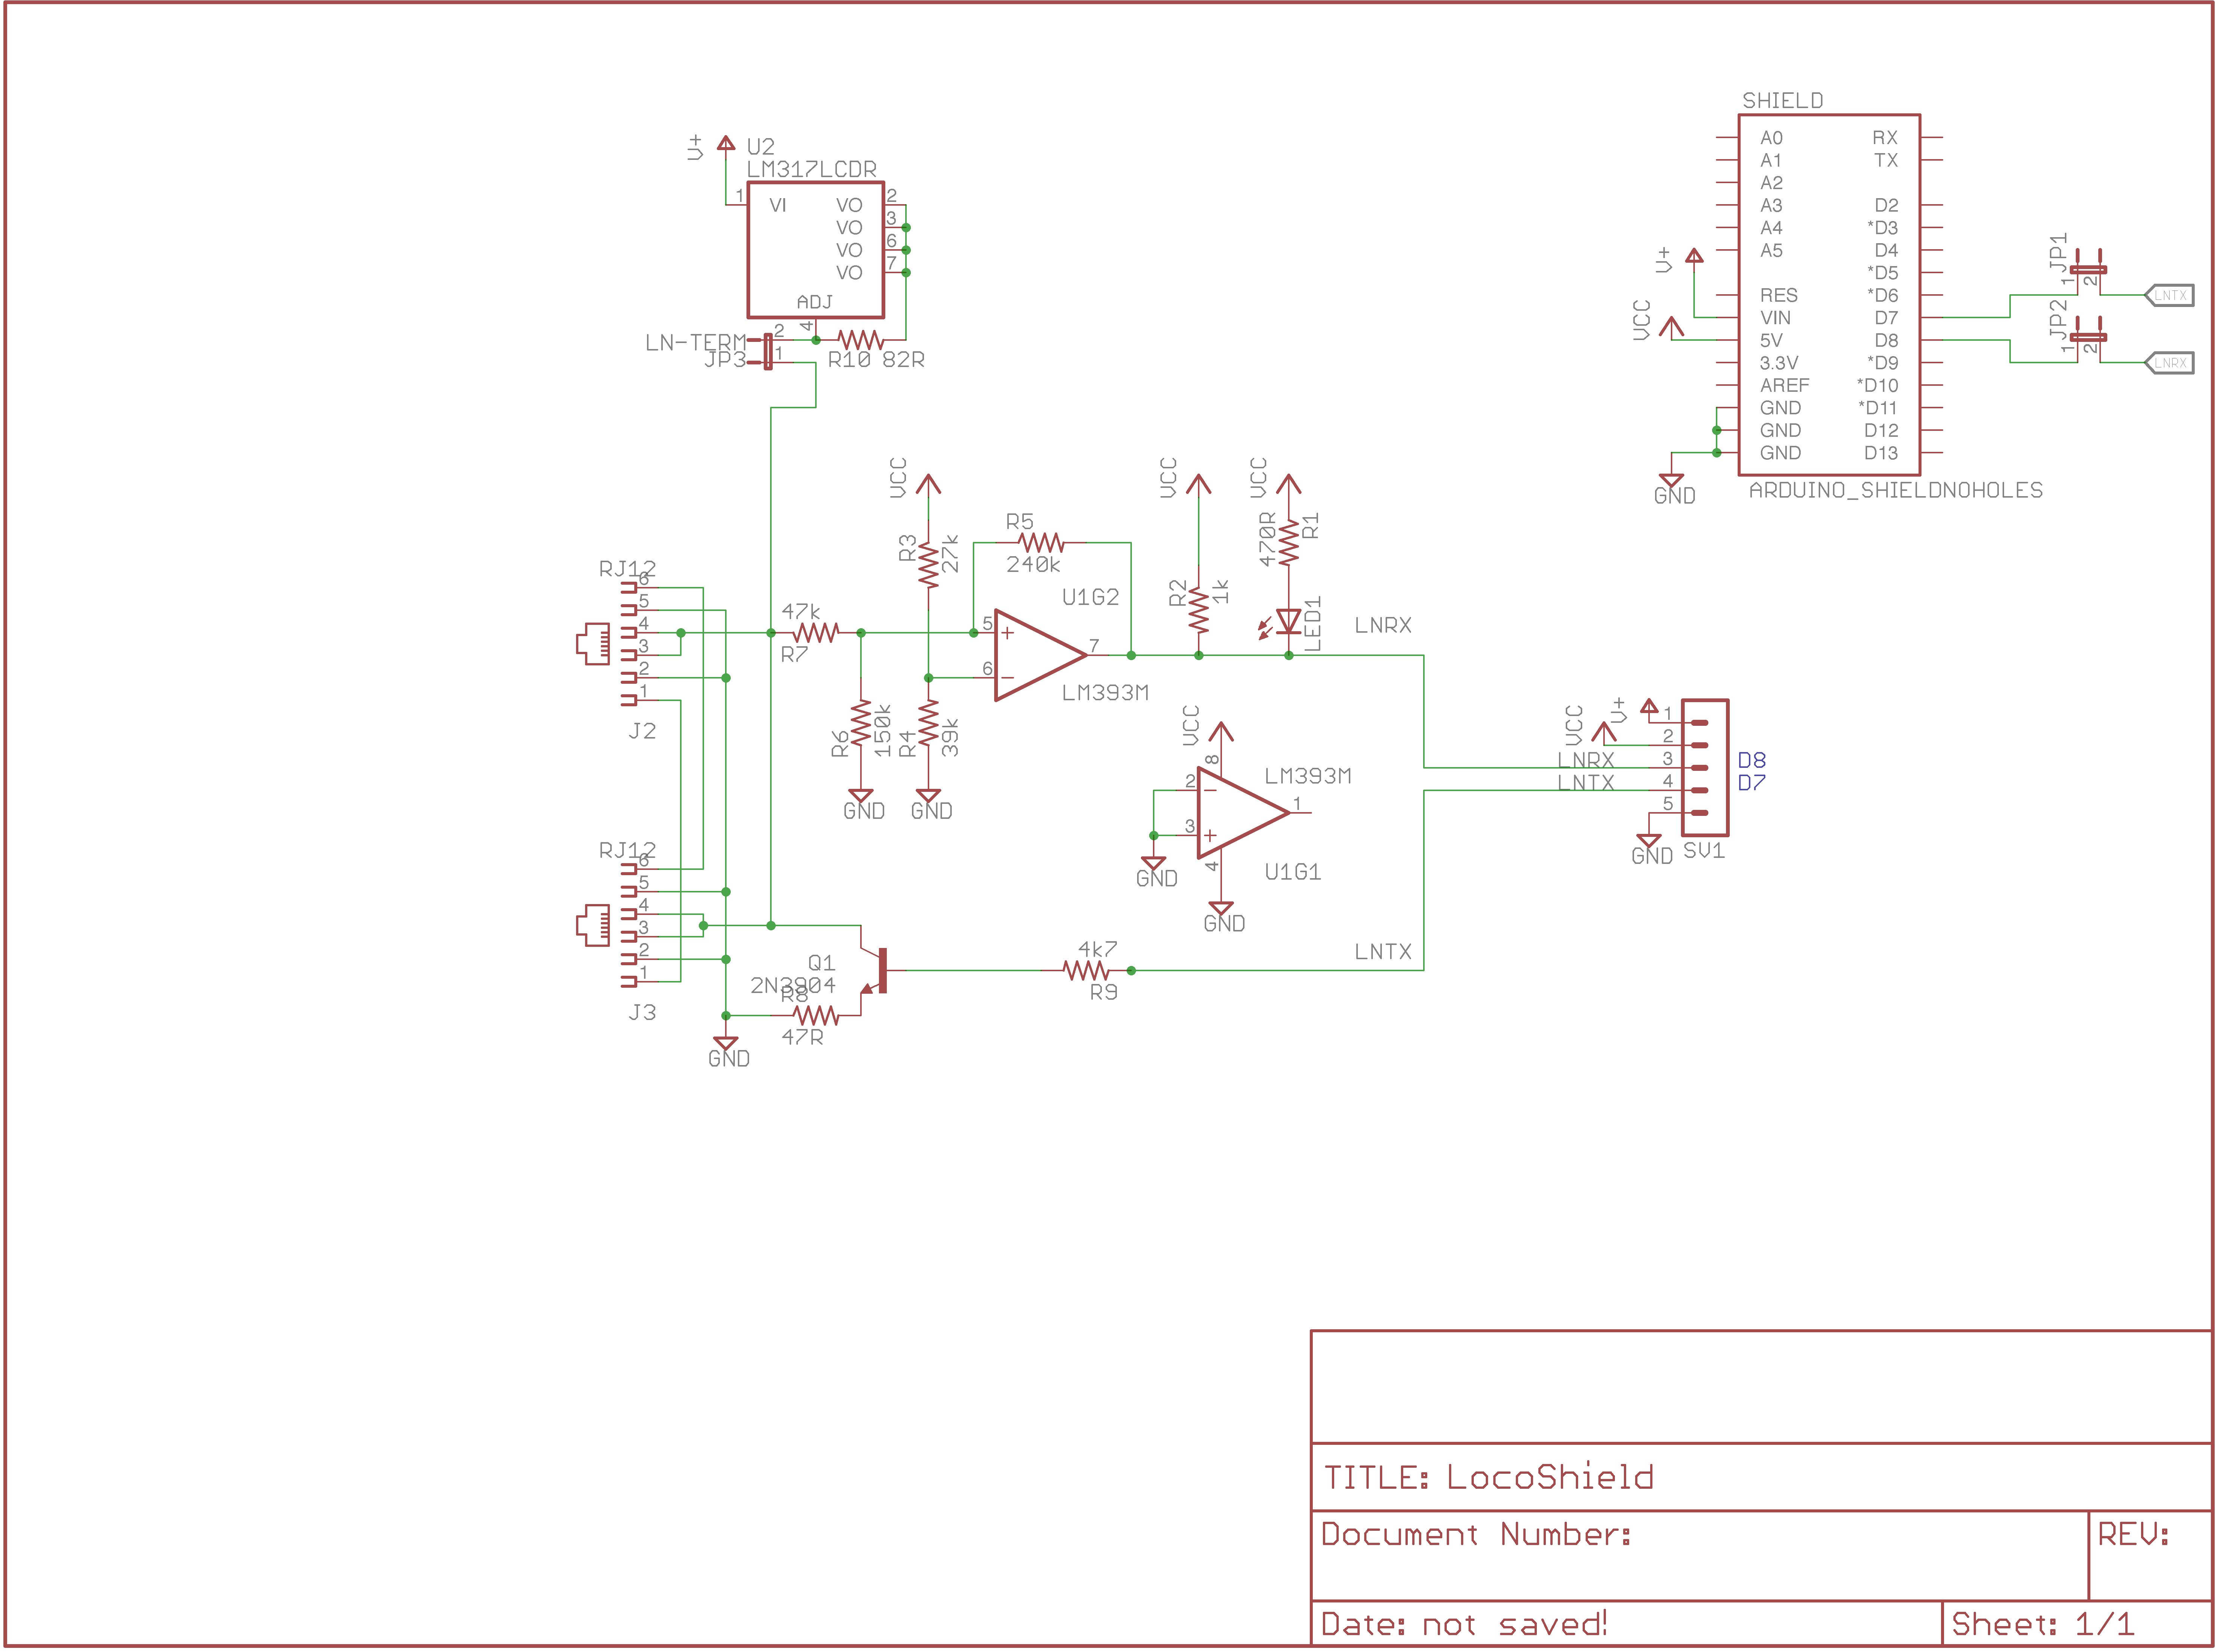Viewport: 2215px width, 1652px height.
Task: Click the R7 47k resistor symbol
Action: (x=815, y=633)
